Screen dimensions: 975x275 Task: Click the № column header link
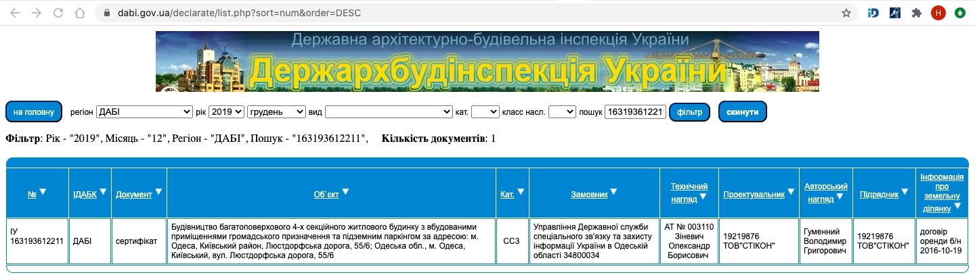click(x=32, y=194)
